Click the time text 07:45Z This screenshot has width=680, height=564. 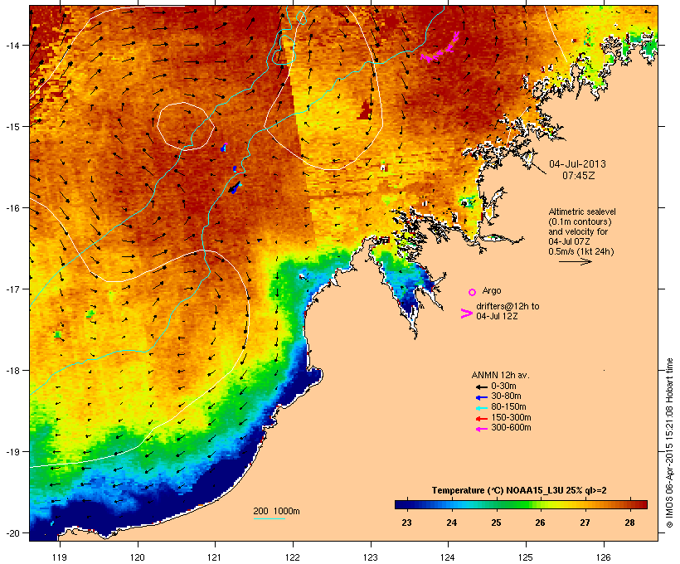[x=579, y=176]
